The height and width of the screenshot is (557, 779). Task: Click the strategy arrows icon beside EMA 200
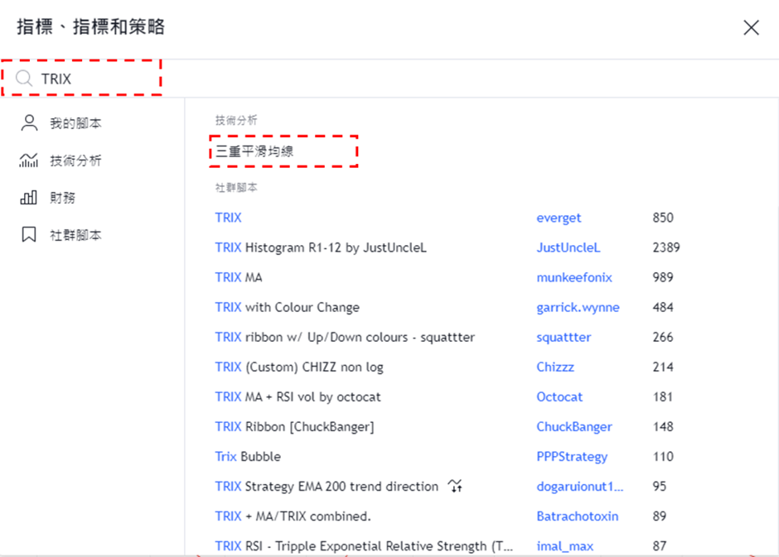point(455,487)
